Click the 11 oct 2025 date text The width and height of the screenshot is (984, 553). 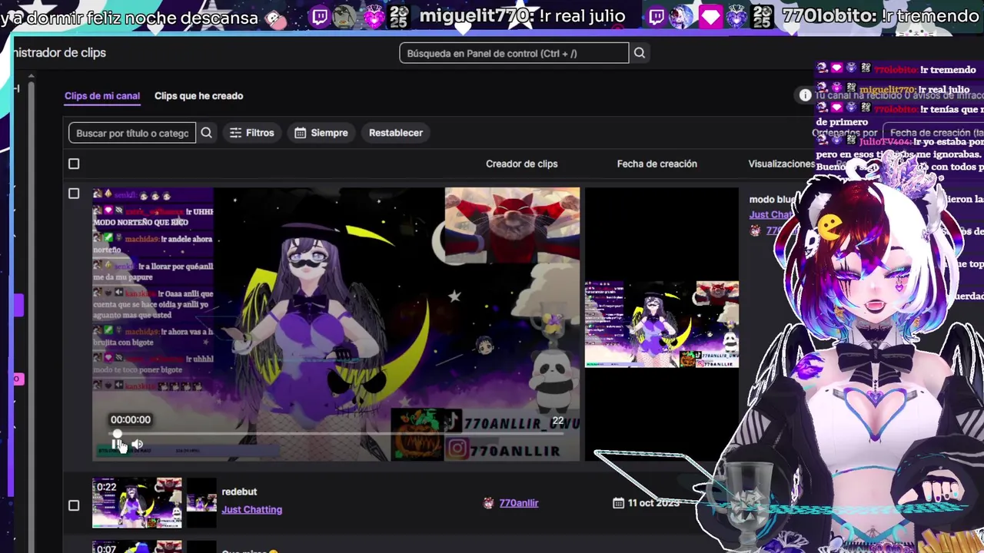(x=653, y=503)
